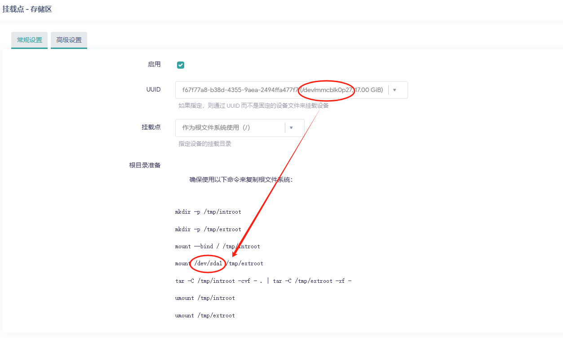Switch to the 常规设置 tab
Viewport: 563px width, 338px height.
pos(29,40)
